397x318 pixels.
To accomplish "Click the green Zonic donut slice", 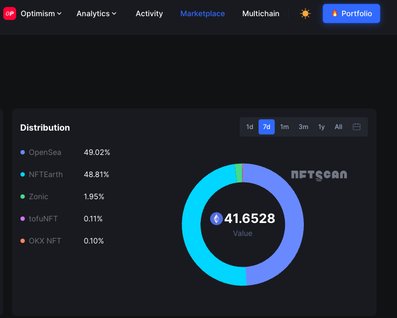I will coord(239,173).
